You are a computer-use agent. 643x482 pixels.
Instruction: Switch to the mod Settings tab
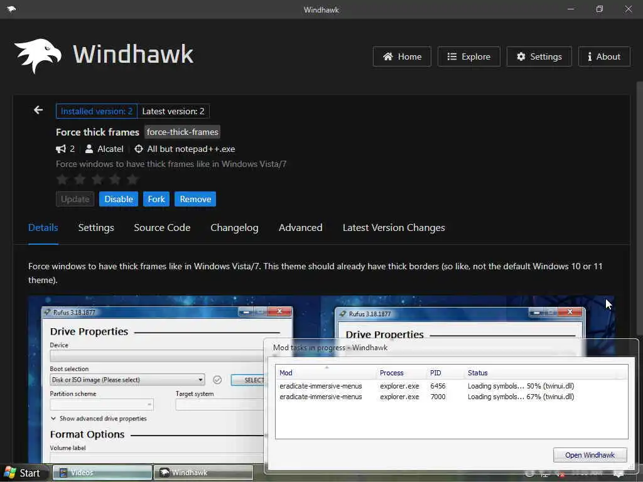pos(96,228)
